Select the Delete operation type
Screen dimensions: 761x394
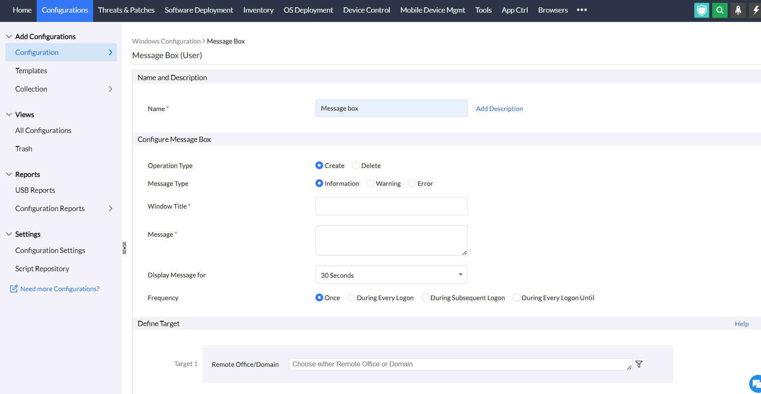tap(356, 165)
